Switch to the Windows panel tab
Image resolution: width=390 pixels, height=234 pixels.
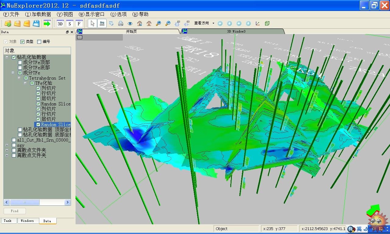27,221
